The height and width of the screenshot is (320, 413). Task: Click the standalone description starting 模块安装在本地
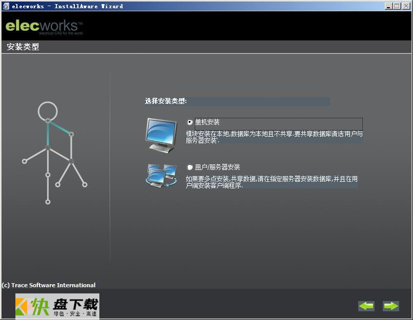pyautogui.click(x=274, y=137)
